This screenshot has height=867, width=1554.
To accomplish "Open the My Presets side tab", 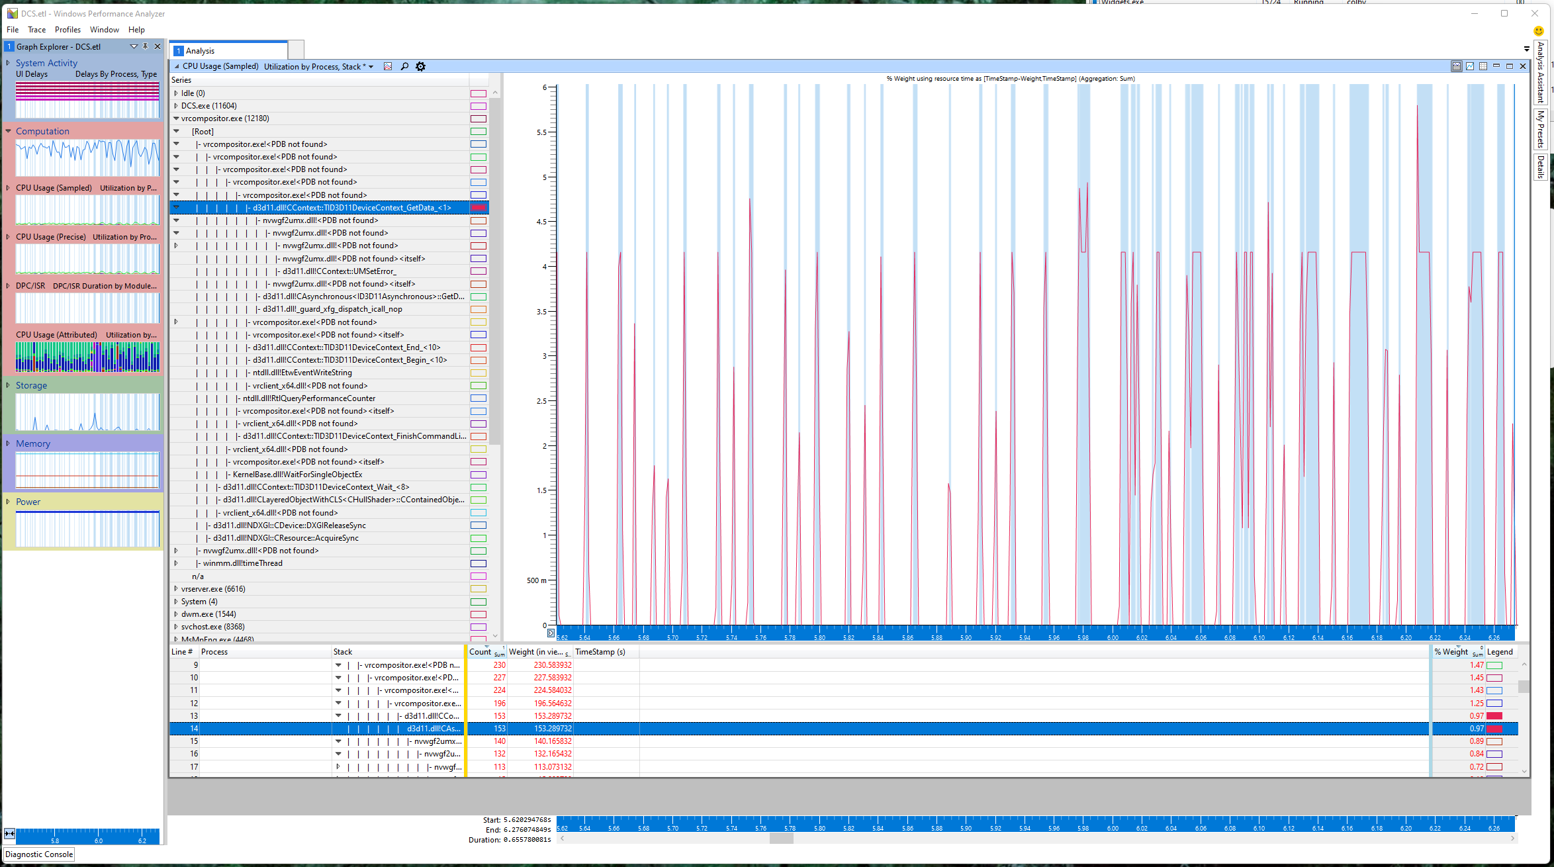I will pyautogui.click(x=1541, y=129).
